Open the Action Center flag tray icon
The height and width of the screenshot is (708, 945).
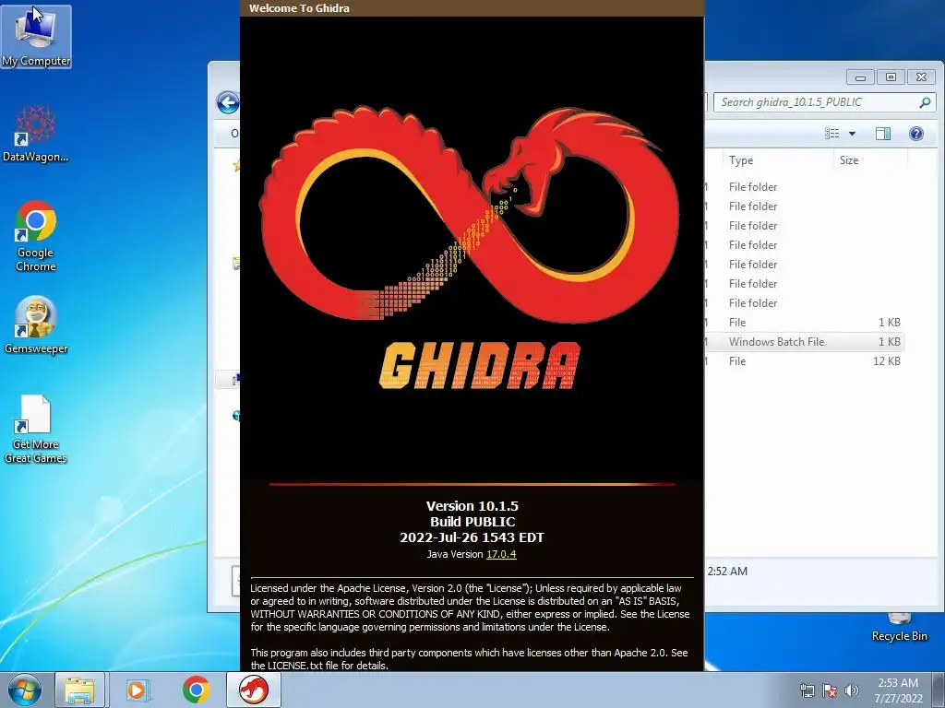[830, 690]
